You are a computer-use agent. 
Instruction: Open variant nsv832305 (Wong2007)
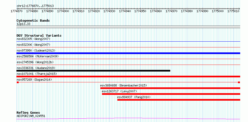point(33,39)
